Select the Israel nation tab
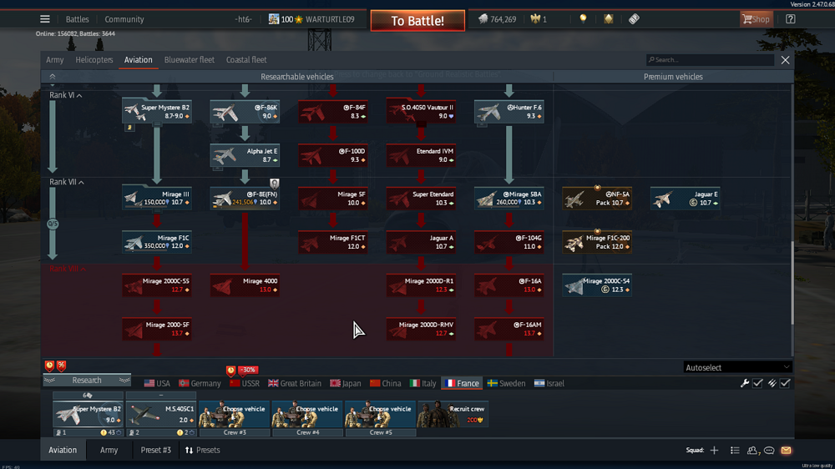The image size is (835, 469). click(x=549, y=383)
